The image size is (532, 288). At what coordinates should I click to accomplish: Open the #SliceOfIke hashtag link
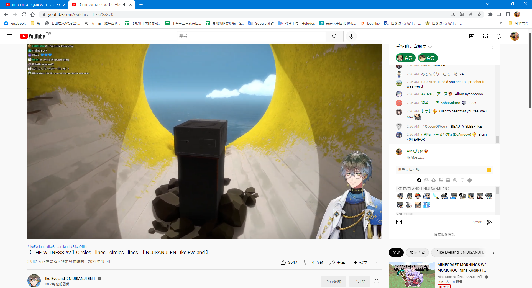79,247
